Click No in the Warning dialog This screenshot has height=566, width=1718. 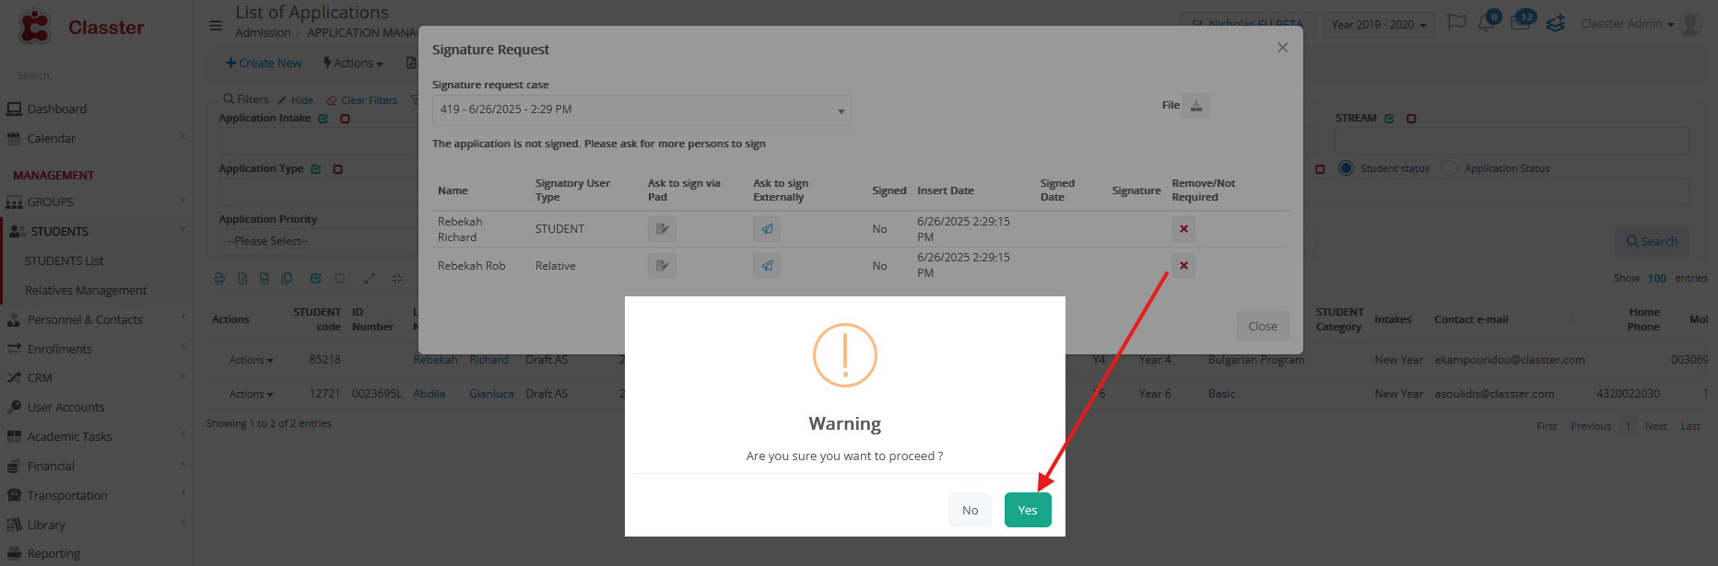(x=970, y=510)
